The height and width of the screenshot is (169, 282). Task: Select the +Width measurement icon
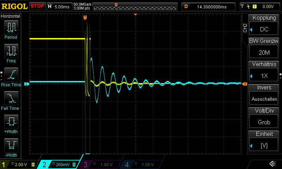[11, 122]
